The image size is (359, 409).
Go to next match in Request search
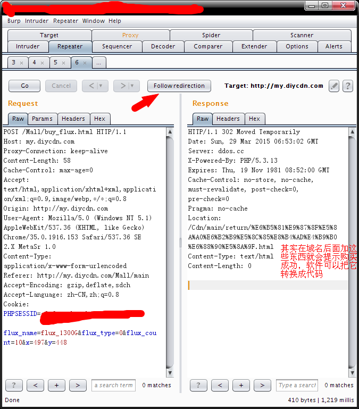pyautogui.click(x=78, y=385)
